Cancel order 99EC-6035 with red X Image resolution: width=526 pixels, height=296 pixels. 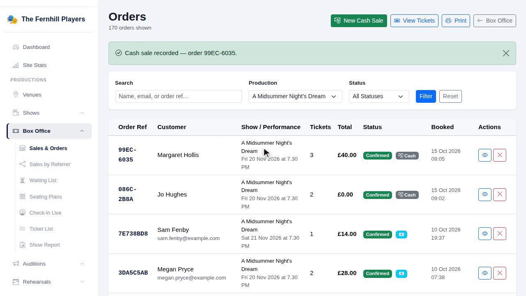[x=500, y=155]
